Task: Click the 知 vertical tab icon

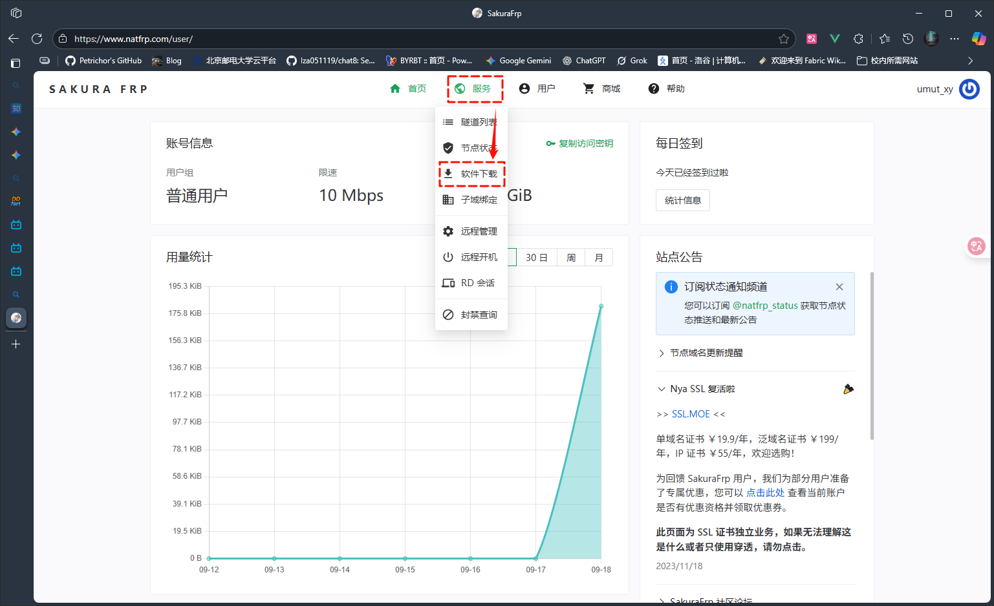Action: point(16,109)
